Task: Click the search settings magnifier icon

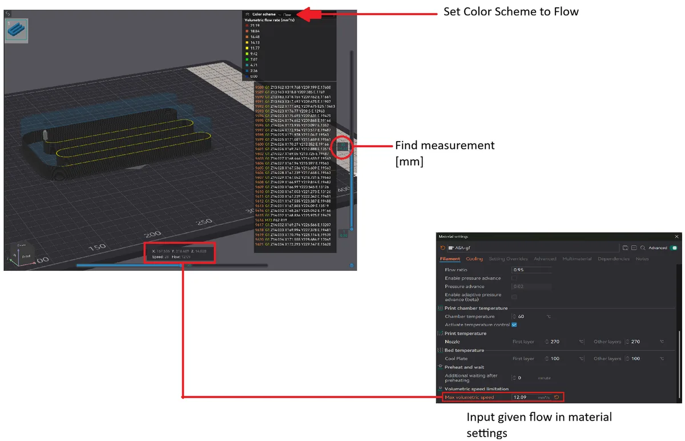Action: [643, 248]
